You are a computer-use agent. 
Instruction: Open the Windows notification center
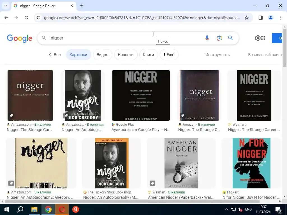278,209
